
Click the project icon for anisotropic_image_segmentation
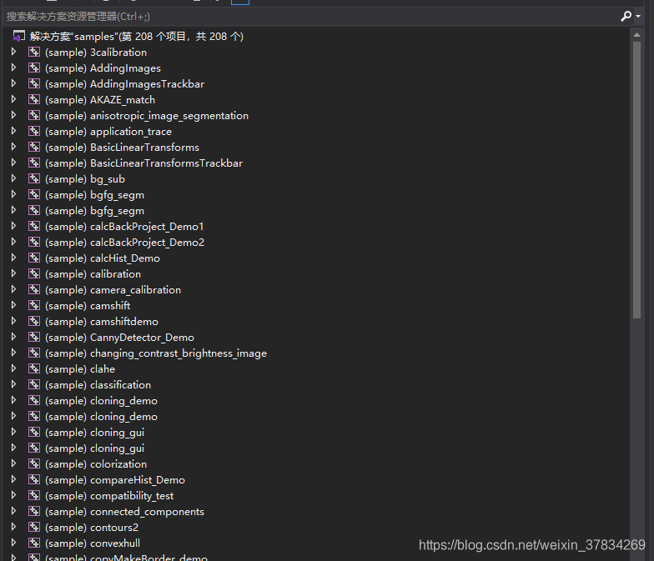[x=34, y=115]
